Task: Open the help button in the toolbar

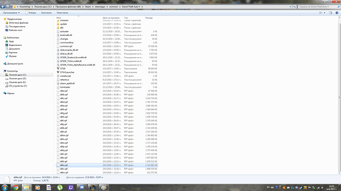Action: pos(337,13)
